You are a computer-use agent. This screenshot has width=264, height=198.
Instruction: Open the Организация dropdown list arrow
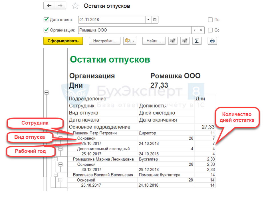coord(195,30)
